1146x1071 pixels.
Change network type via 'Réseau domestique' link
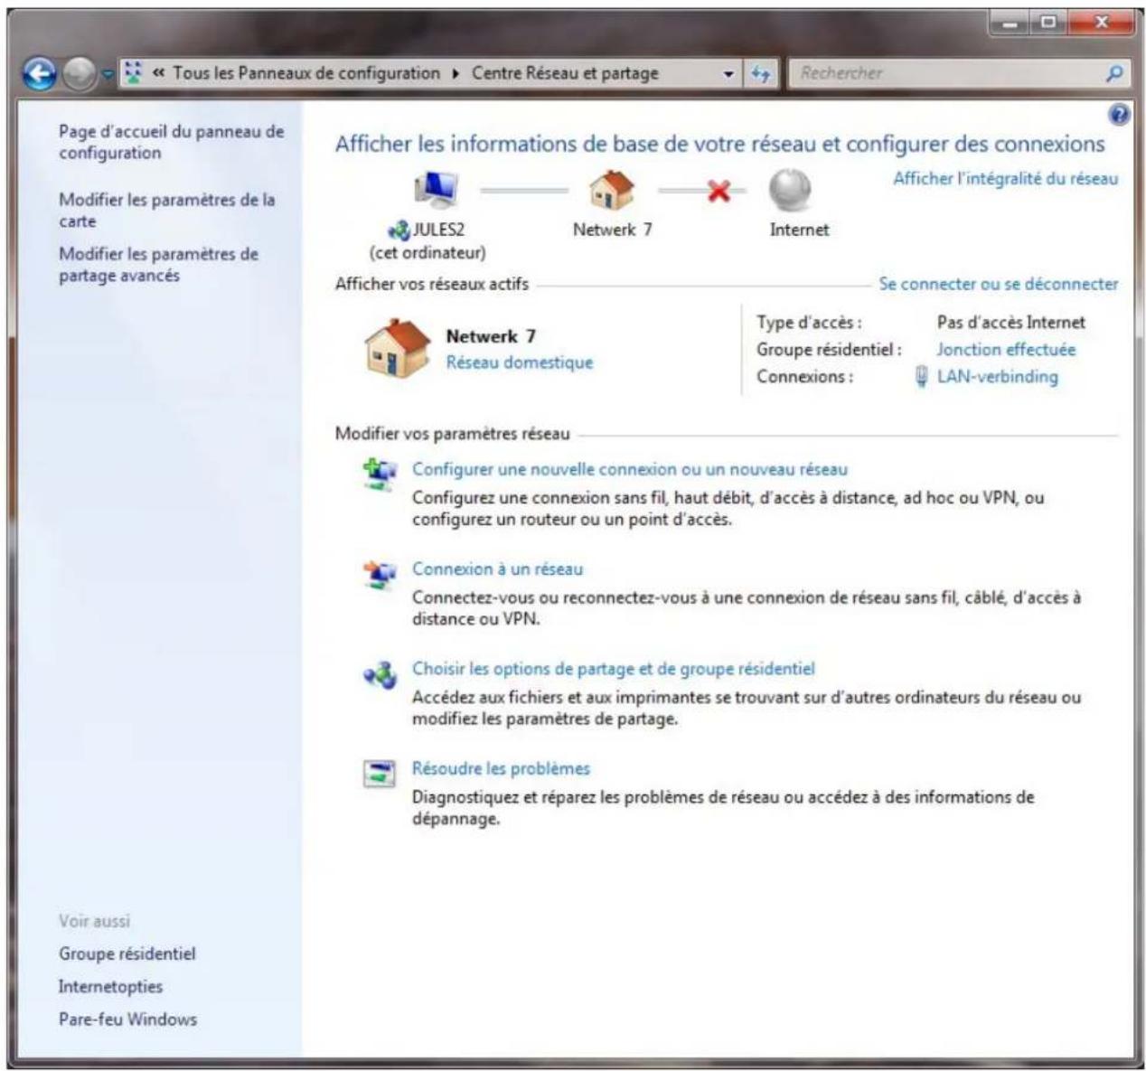click(520, 362)
